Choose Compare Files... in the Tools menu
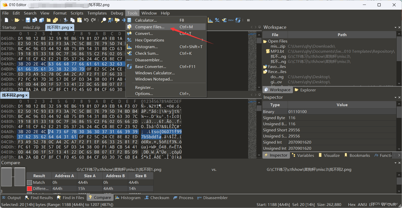This screenshot has width=402, height=208. point(166,27)
